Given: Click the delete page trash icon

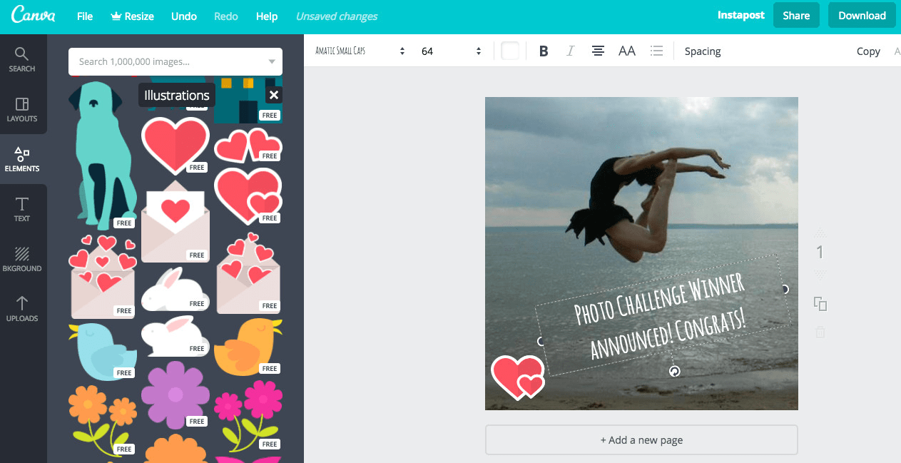Looking at the screenshot, I should (820, 331).
